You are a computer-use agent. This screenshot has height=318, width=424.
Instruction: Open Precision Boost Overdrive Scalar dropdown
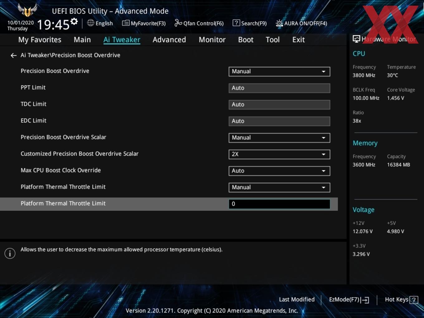click(279, 137)
